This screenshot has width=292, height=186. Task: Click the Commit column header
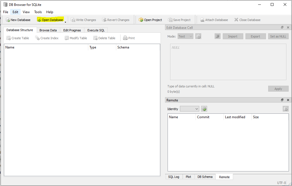pyautogui.click(x=210, y=117)
